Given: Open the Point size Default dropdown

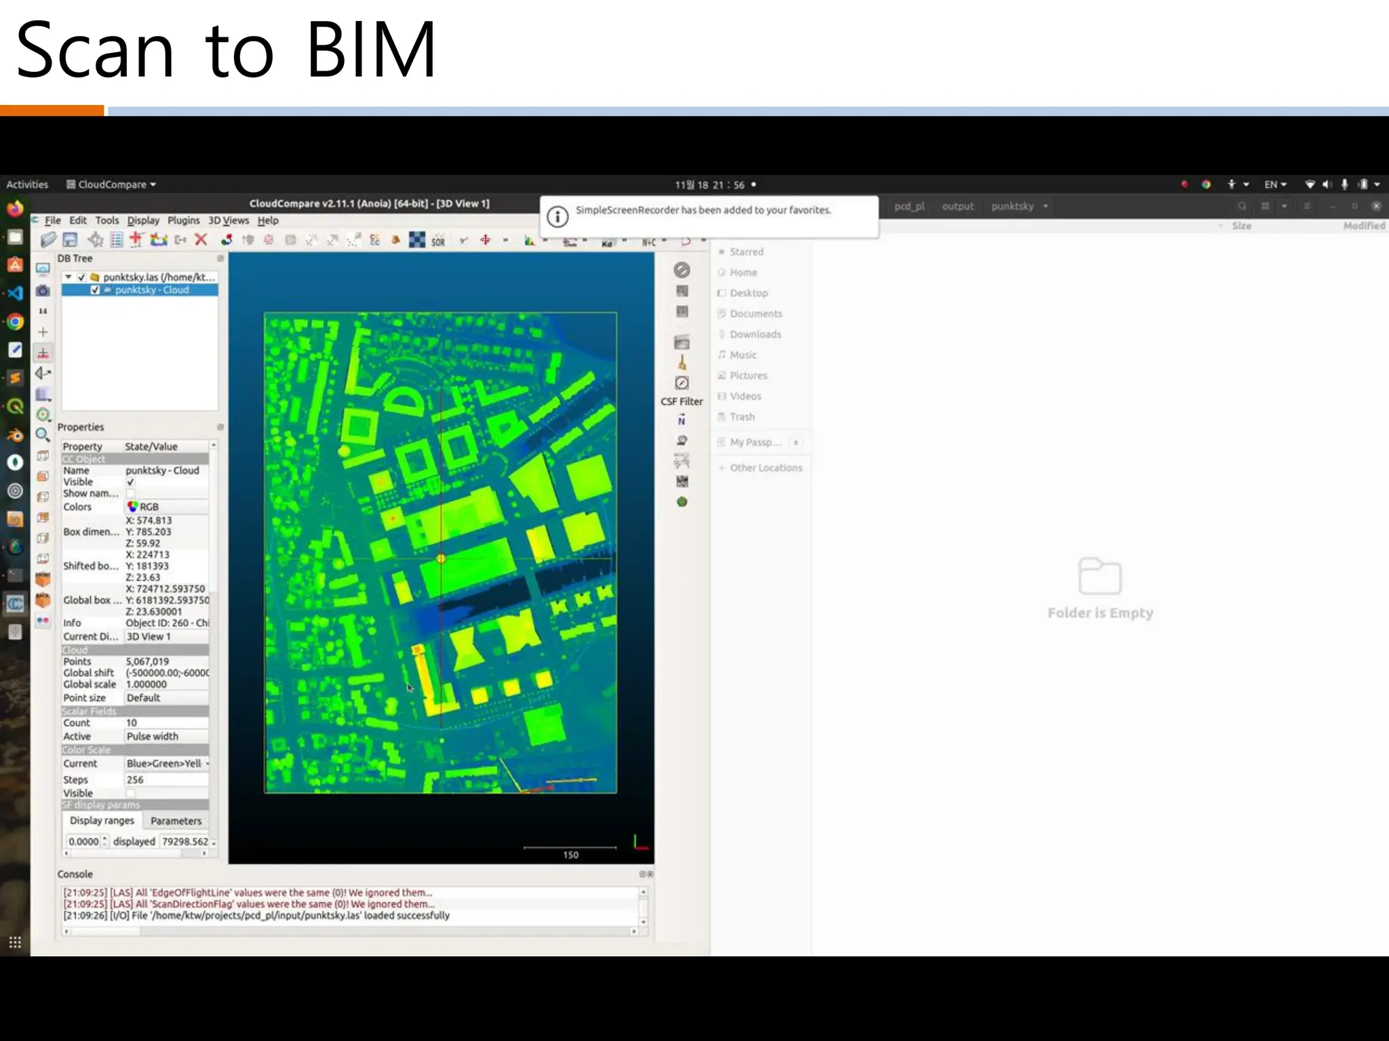Looking at the screenshot, I should point(167,698).
